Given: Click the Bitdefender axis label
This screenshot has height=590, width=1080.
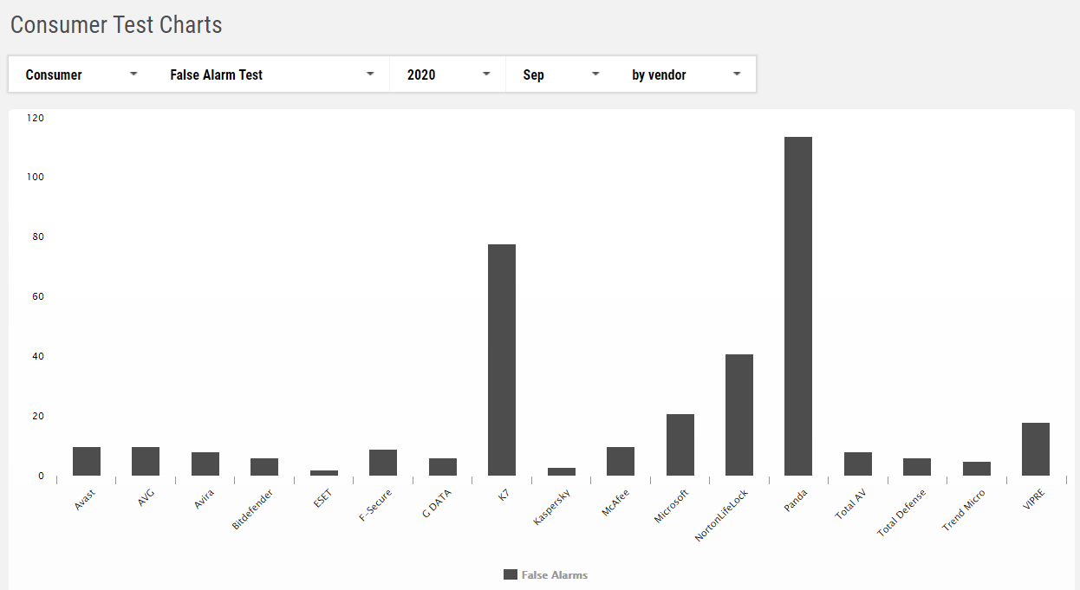Looking at the screenshot, I should [x=253, y=509].
